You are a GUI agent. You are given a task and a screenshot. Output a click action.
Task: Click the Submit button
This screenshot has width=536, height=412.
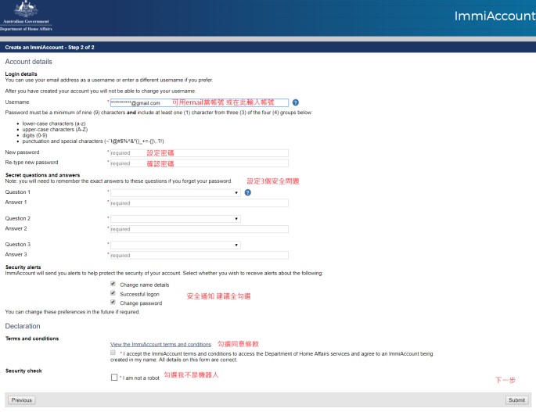coord(517,400)
